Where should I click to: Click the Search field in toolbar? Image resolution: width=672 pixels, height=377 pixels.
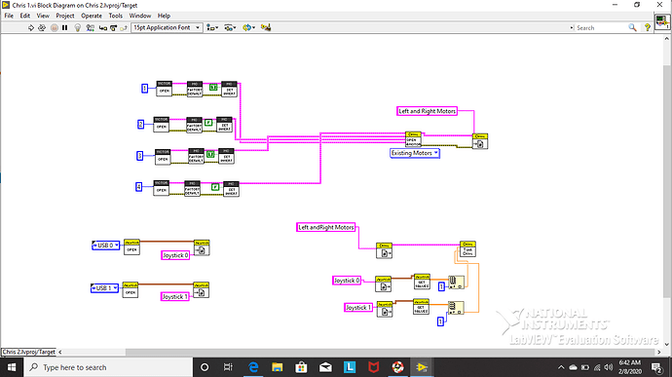point(601,28)
